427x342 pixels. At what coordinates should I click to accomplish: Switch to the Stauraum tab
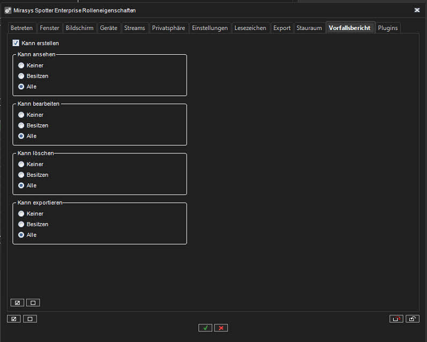click(x=309, y=28)
